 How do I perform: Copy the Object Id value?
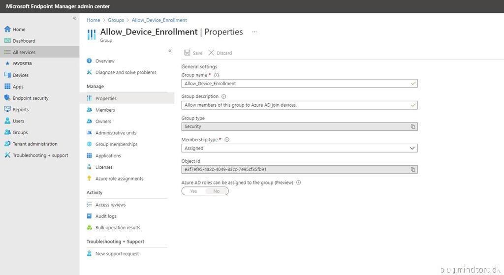pos(413,170)
